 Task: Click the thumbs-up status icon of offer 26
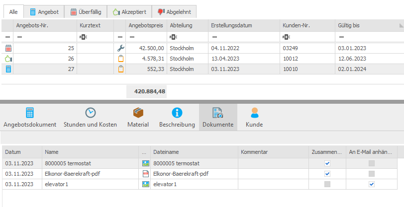click(x=7, y=59)
